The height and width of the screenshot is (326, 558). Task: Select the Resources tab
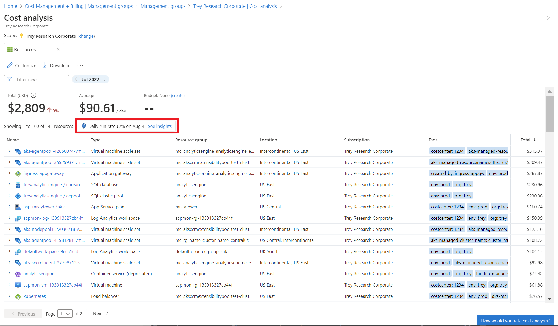[x=25, y=49]
